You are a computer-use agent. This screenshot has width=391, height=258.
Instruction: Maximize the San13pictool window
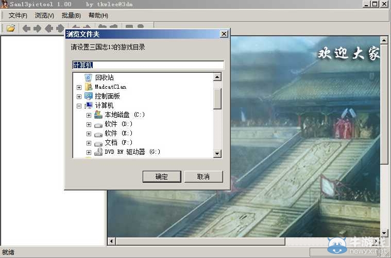[375, 4]
